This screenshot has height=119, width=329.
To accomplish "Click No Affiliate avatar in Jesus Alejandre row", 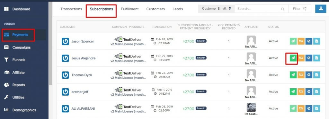I will (251, 57).
